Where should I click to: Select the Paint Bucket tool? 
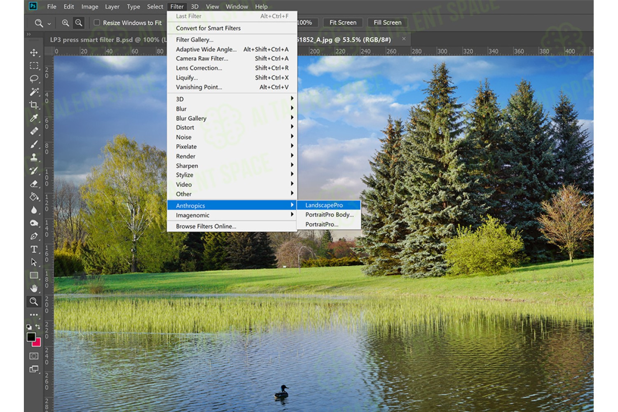(x=34, y=197)
